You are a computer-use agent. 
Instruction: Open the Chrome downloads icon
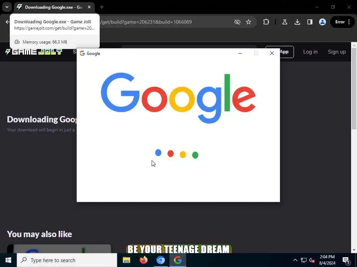click(x=297, y=22)
